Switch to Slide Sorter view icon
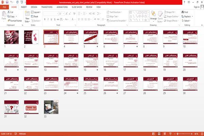This screenshot has width=204, height=136. 159,134
